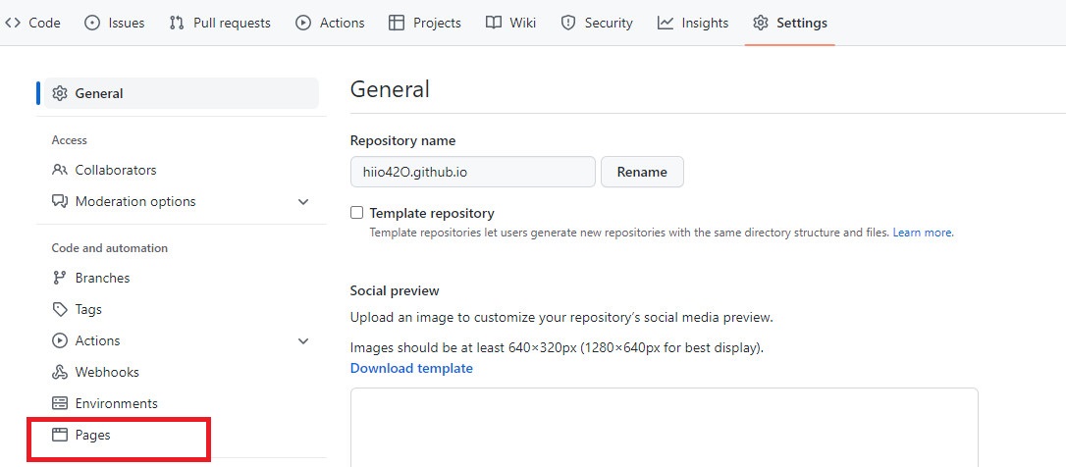Switch to the Projects tab
This screenshot has height=467, width=1066.
coord(425,24)
